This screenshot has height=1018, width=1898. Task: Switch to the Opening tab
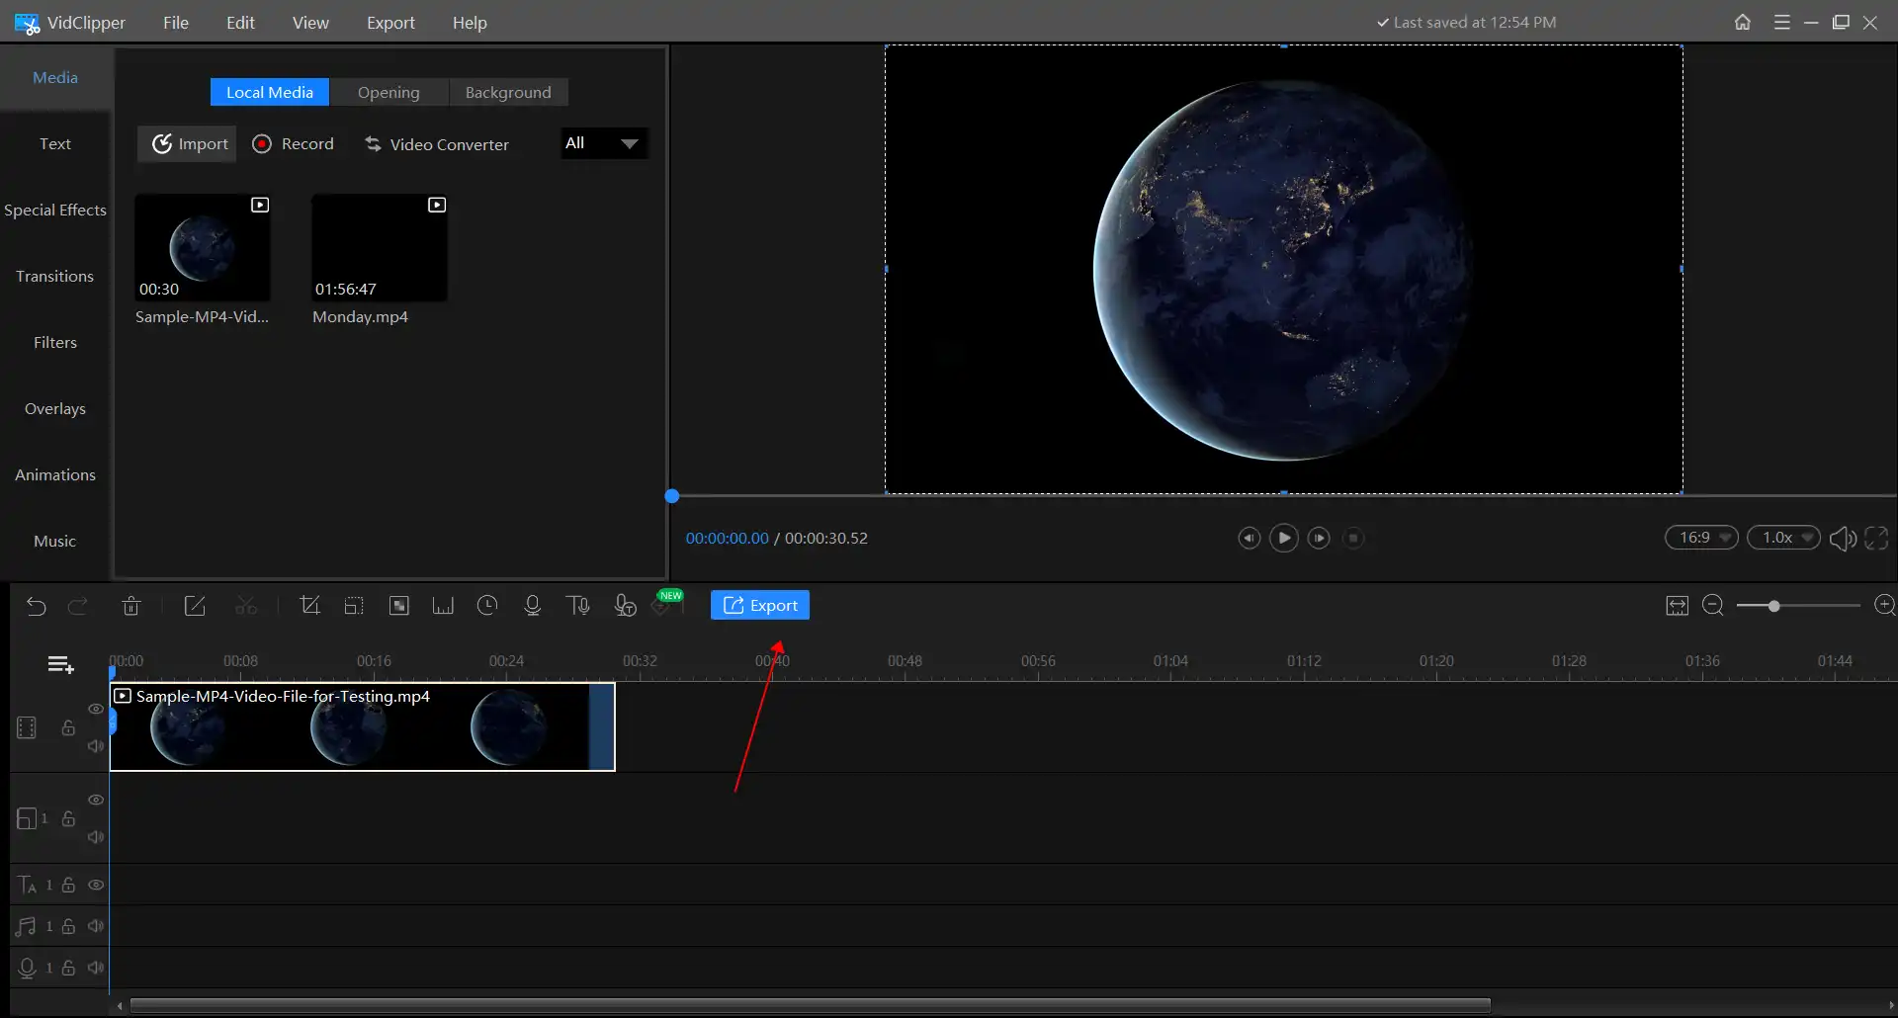pyautogui.click(x=388, y=92)
